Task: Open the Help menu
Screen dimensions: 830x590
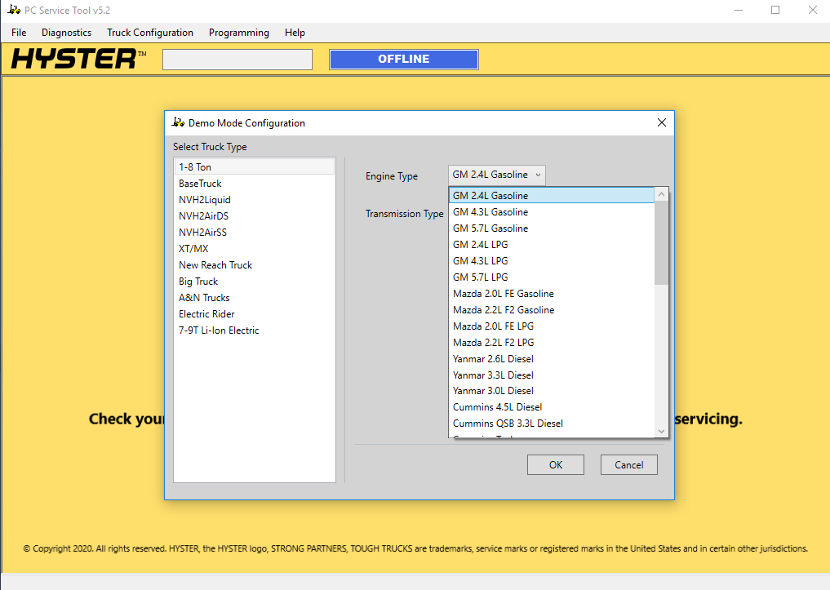Action: (295, 33)
